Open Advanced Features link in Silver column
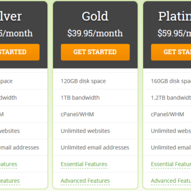Screen dimensions: 191x191 pyautogui.click(x=10, y=181)
